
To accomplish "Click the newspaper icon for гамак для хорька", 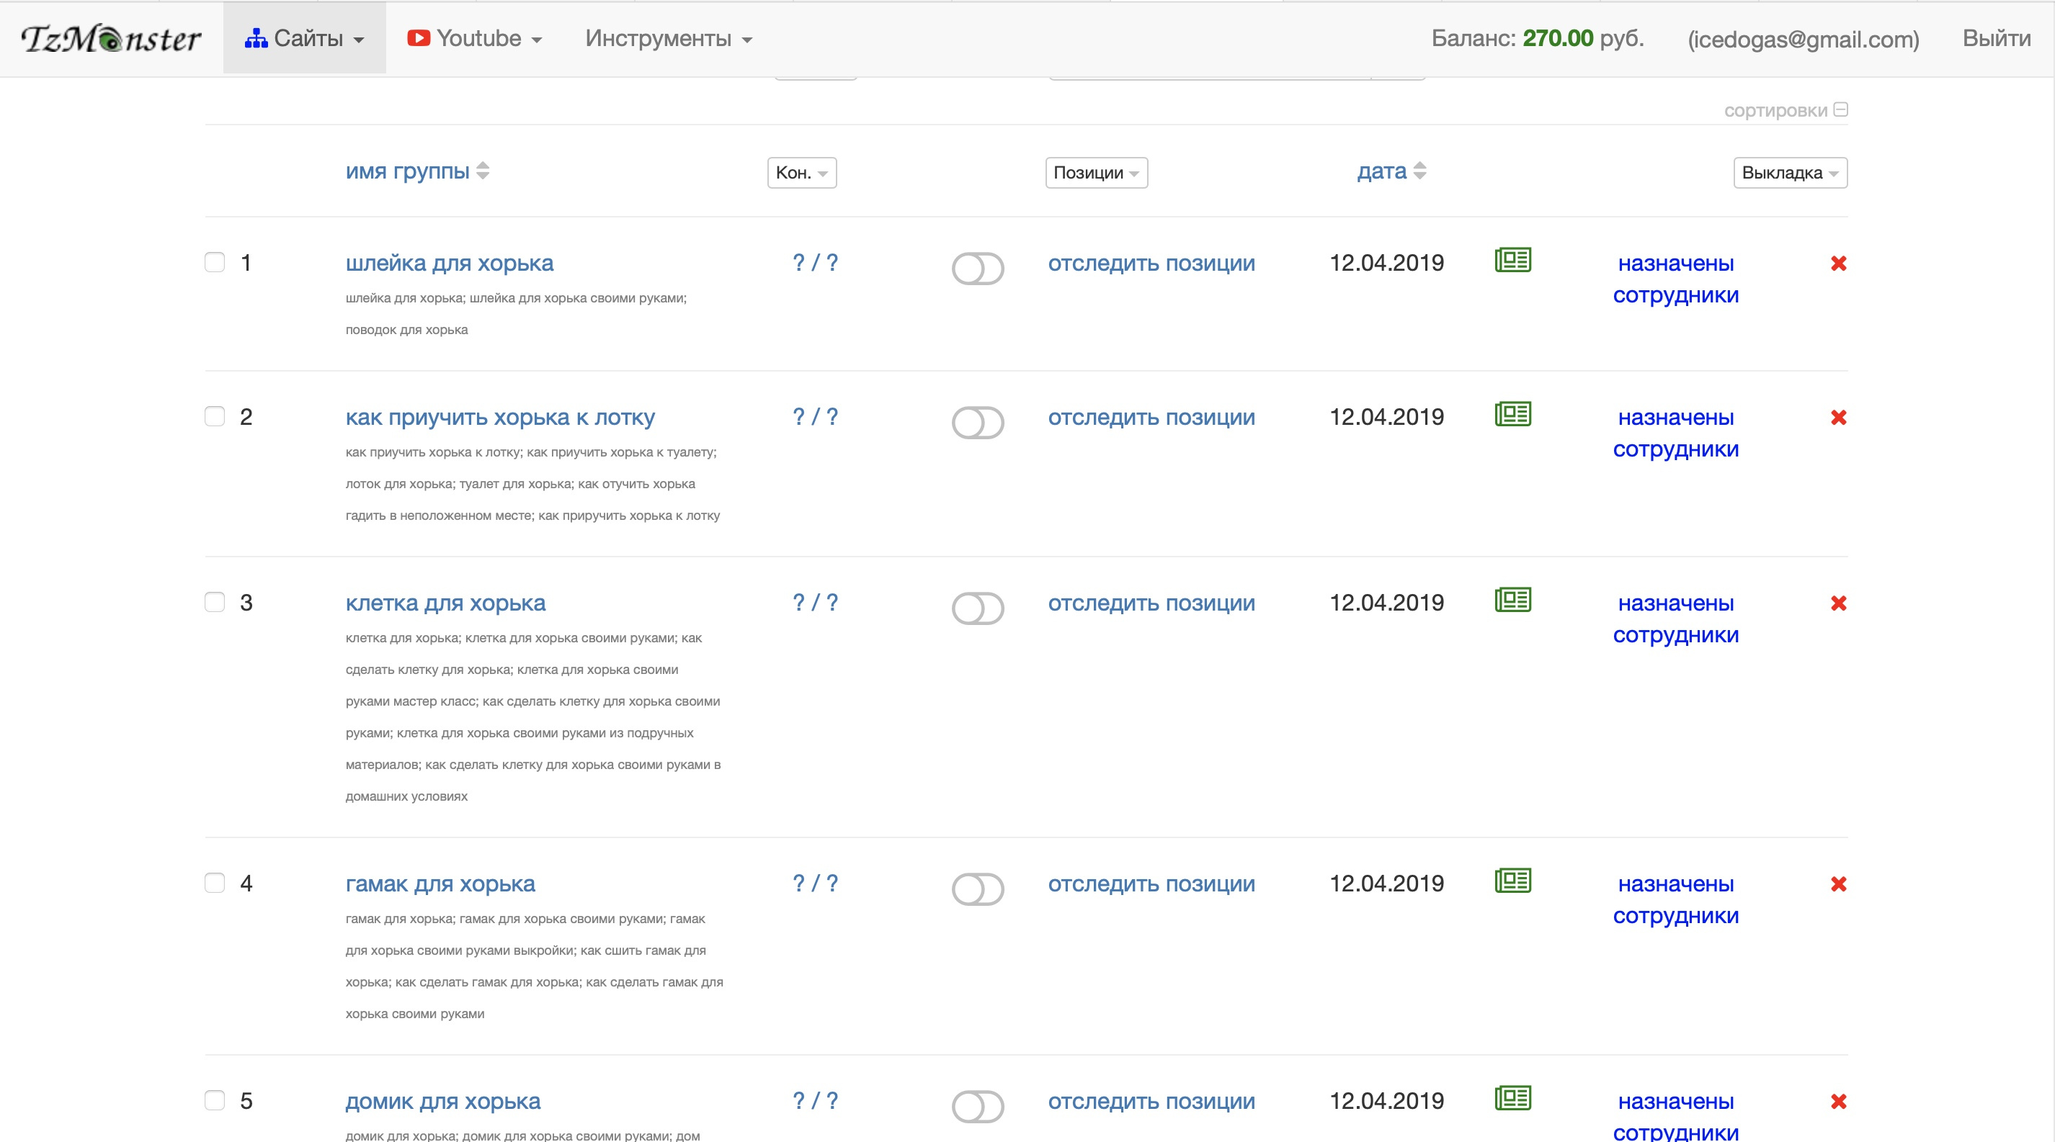I will (x=1512, y=881).
